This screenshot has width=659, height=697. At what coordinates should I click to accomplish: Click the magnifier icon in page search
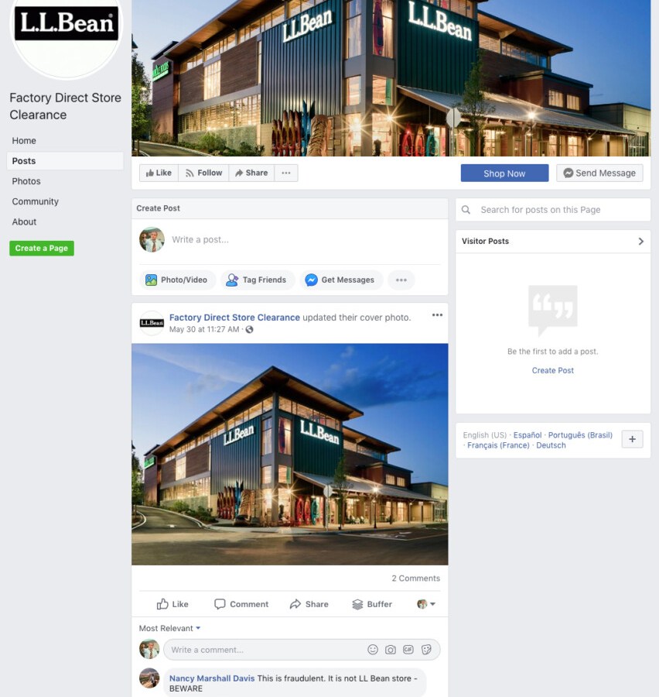coord(466,210)
